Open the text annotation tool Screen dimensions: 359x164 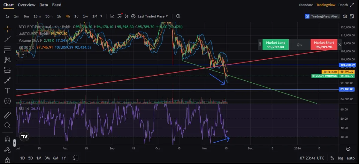(8, 90)
